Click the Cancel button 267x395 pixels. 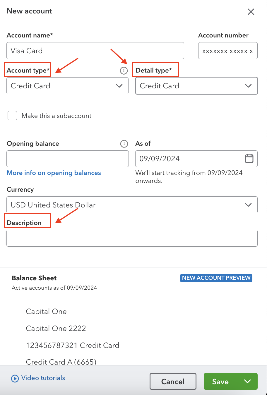click(173, 381)
